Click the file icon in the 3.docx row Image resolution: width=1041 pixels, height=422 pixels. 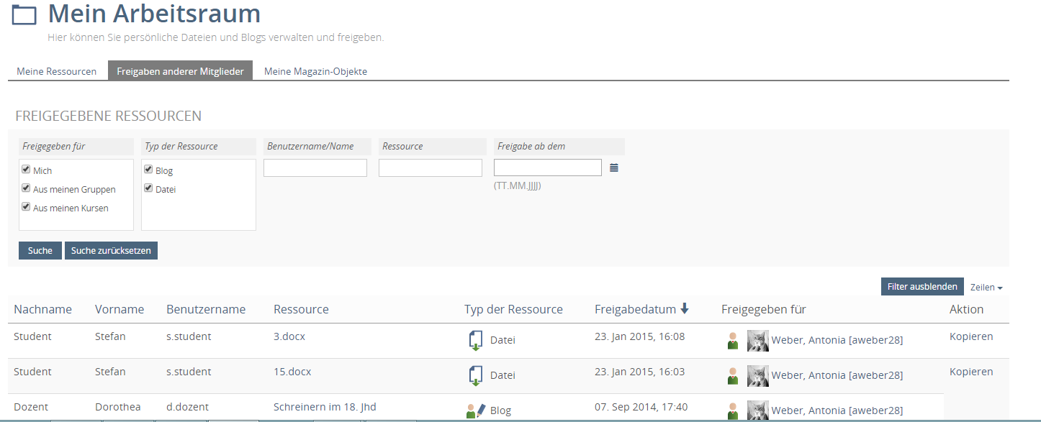(x=475, y=340)
